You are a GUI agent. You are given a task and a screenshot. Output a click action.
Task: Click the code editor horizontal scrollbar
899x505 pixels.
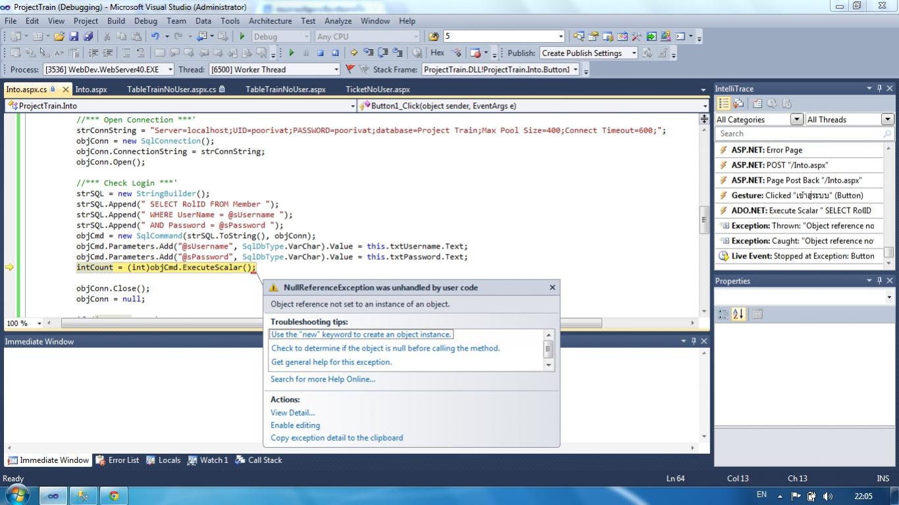coord(332,323)
